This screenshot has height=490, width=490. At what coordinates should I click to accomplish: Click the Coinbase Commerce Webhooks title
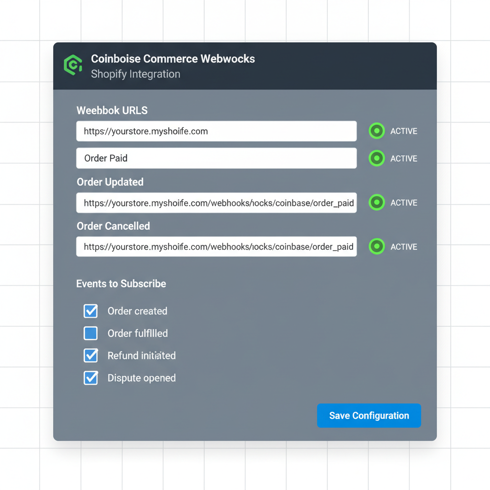(x=173, y=58)
